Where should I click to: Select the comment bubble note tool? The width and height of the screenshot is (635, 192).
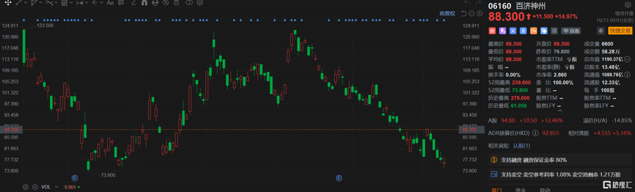[121, 3]
